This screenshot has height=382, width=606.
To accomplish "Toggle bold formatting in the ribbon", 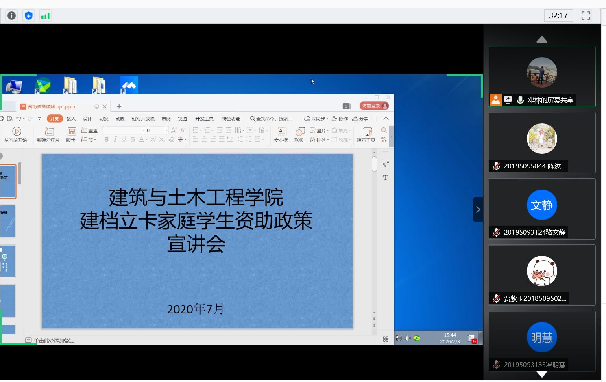I will (107, 140).
